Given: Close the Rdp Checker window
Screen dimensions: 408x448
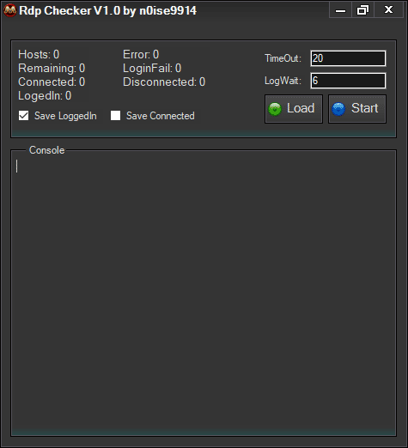Looking at the screenshot, I should tap(388, 10).
